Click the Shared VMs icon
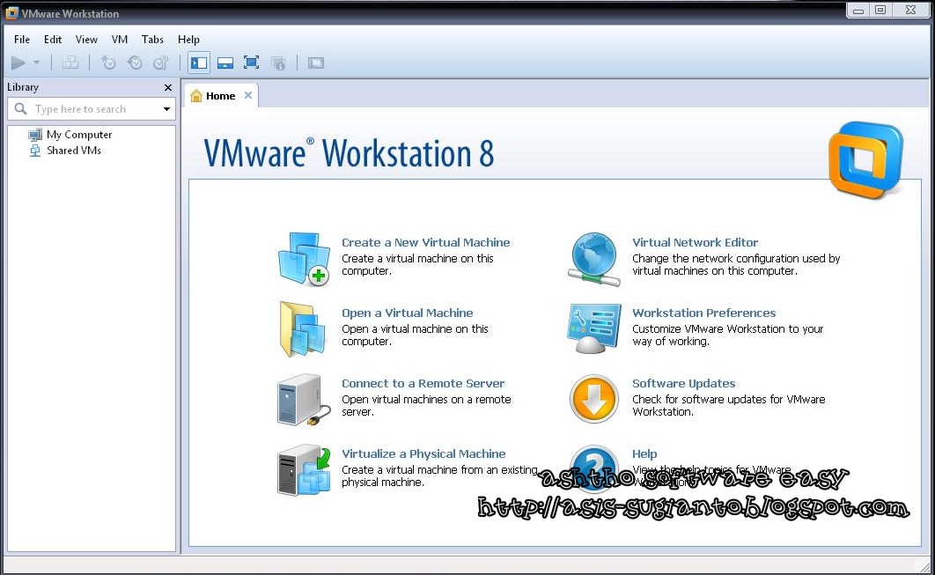This screenshot has width=935, height=575. (x=35, y=151)
